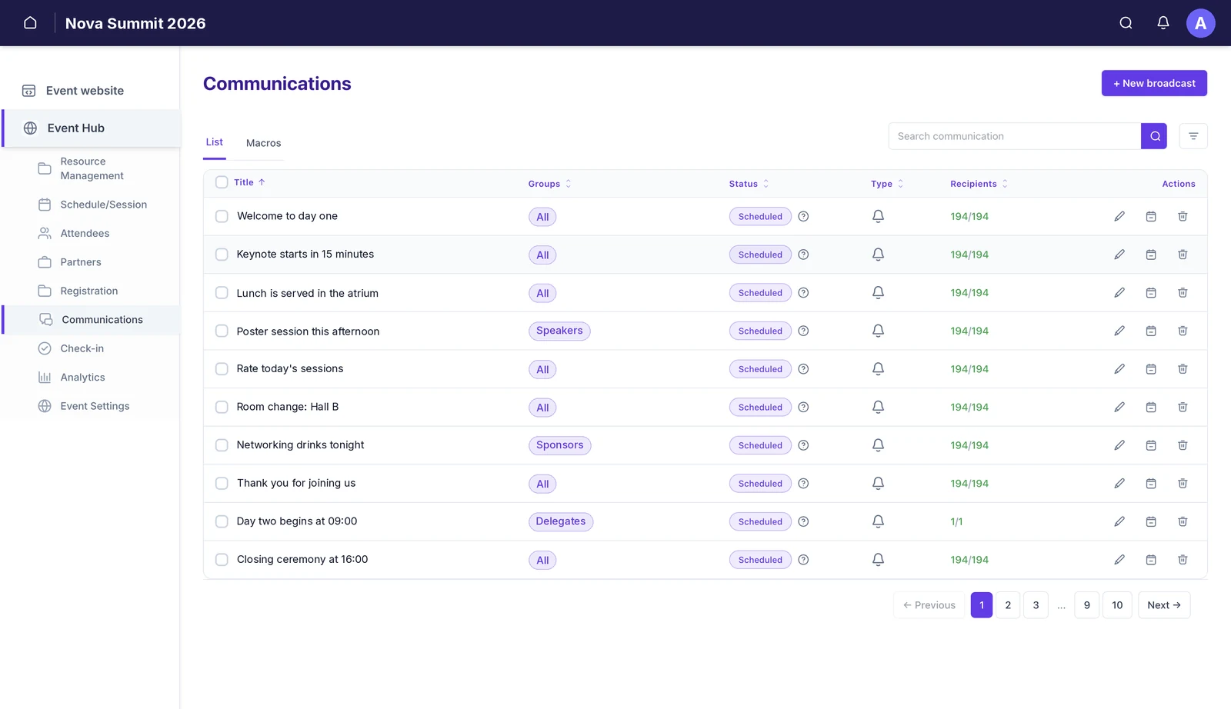1231x709 pixels.
Task: Sort by the Type column
Action: pyautogui.click(x=887, y=184)
